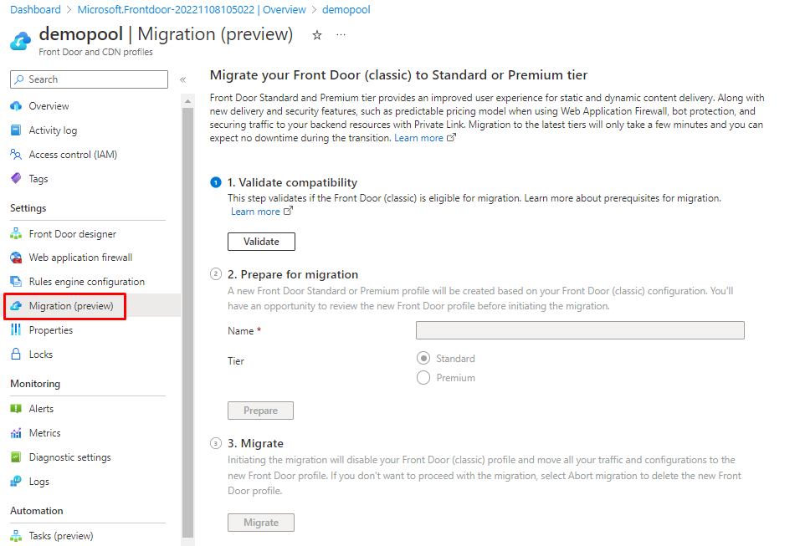The width and height of the screenshot is (805, 546).
Task: Open Learn more link under Validate compatibility
Action: tap(255, 212)
